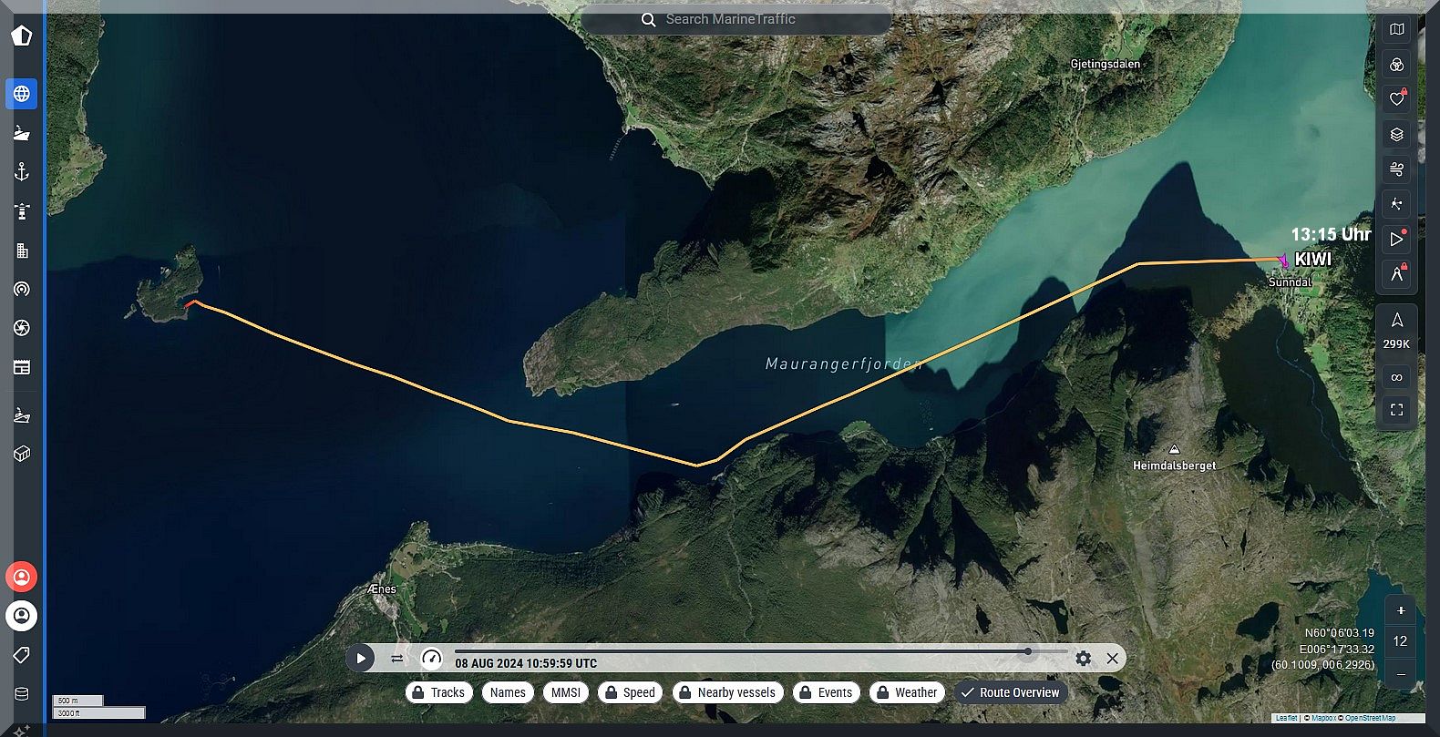
Task: Enter fullscreen map mode
Action: (1396, 410)
